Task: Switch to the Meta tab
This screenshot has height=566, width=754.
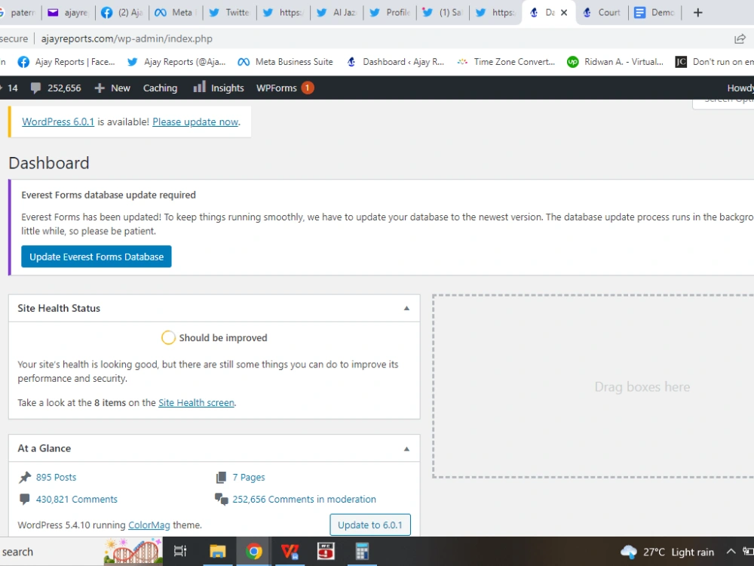Action: point(176,13)
